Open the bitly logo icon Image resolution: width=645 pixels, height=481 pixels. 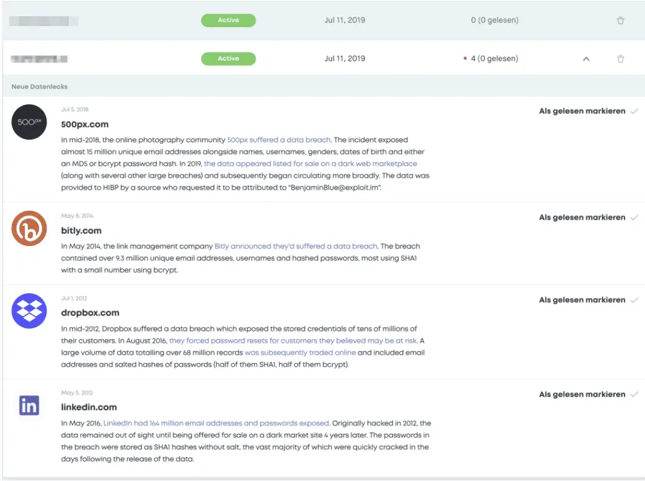[x=29, y=228]
